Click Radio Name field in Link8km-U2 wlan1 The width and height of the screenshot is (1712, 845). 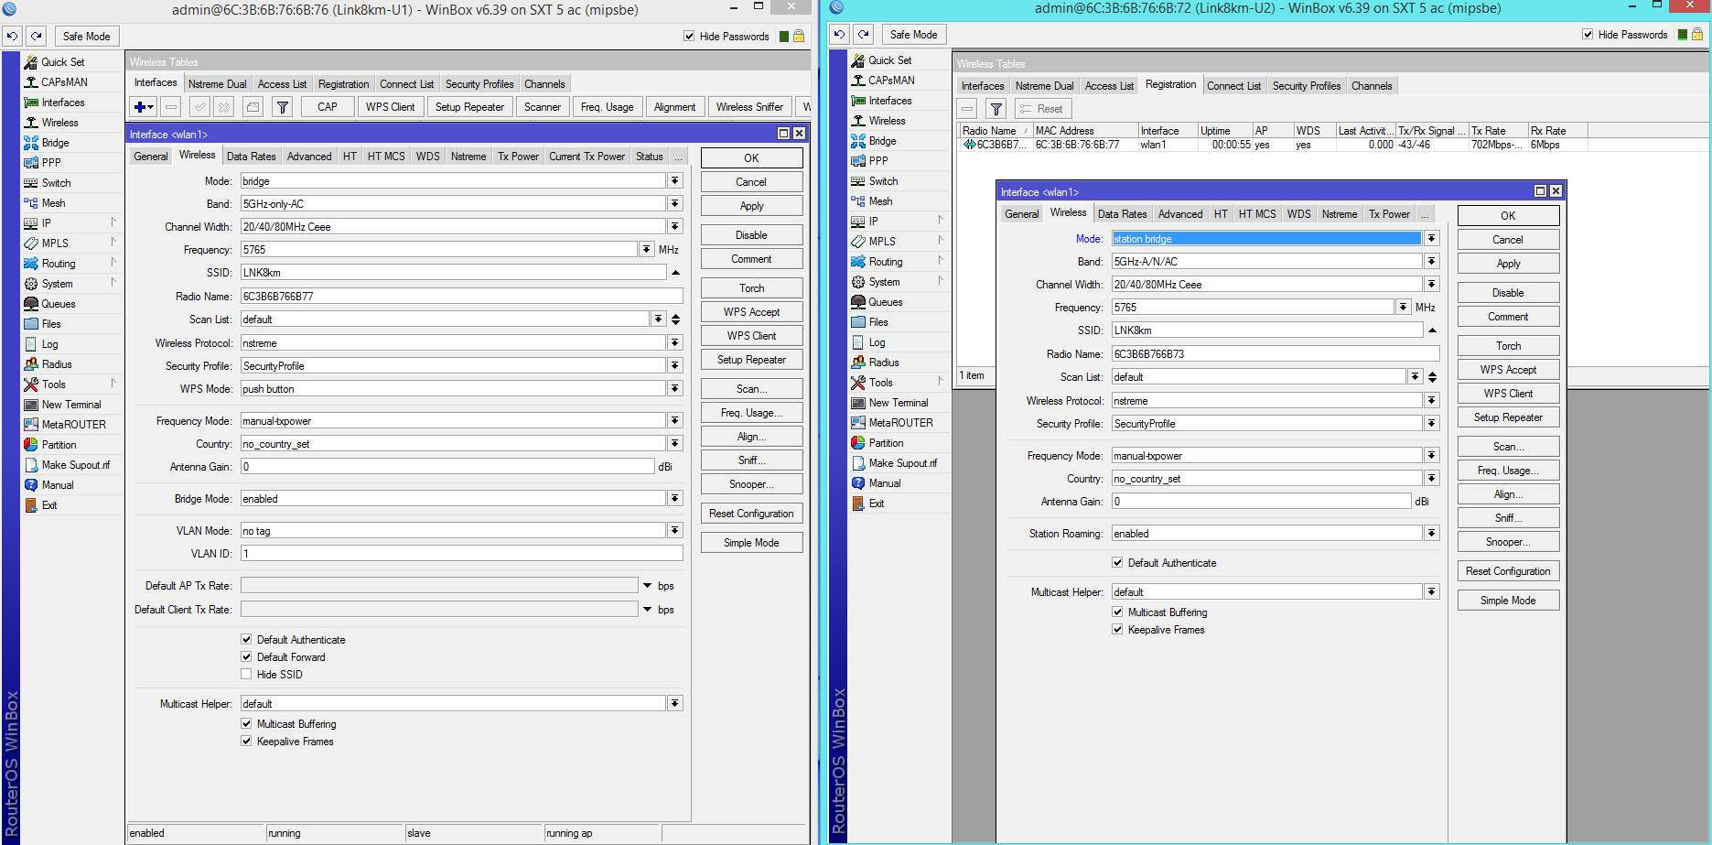[x=1276, y=354]
